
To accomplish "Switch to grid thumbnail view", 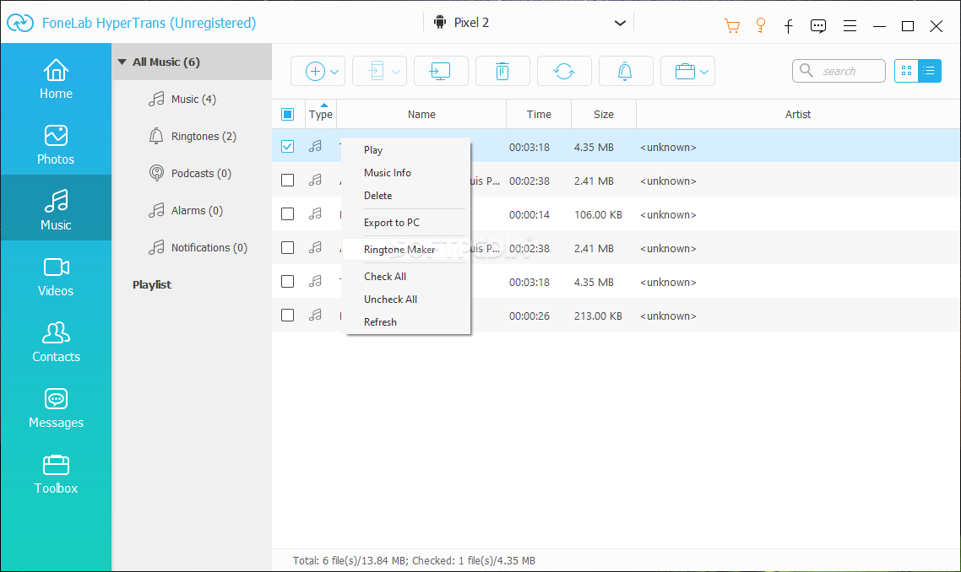I will point(906,71).
